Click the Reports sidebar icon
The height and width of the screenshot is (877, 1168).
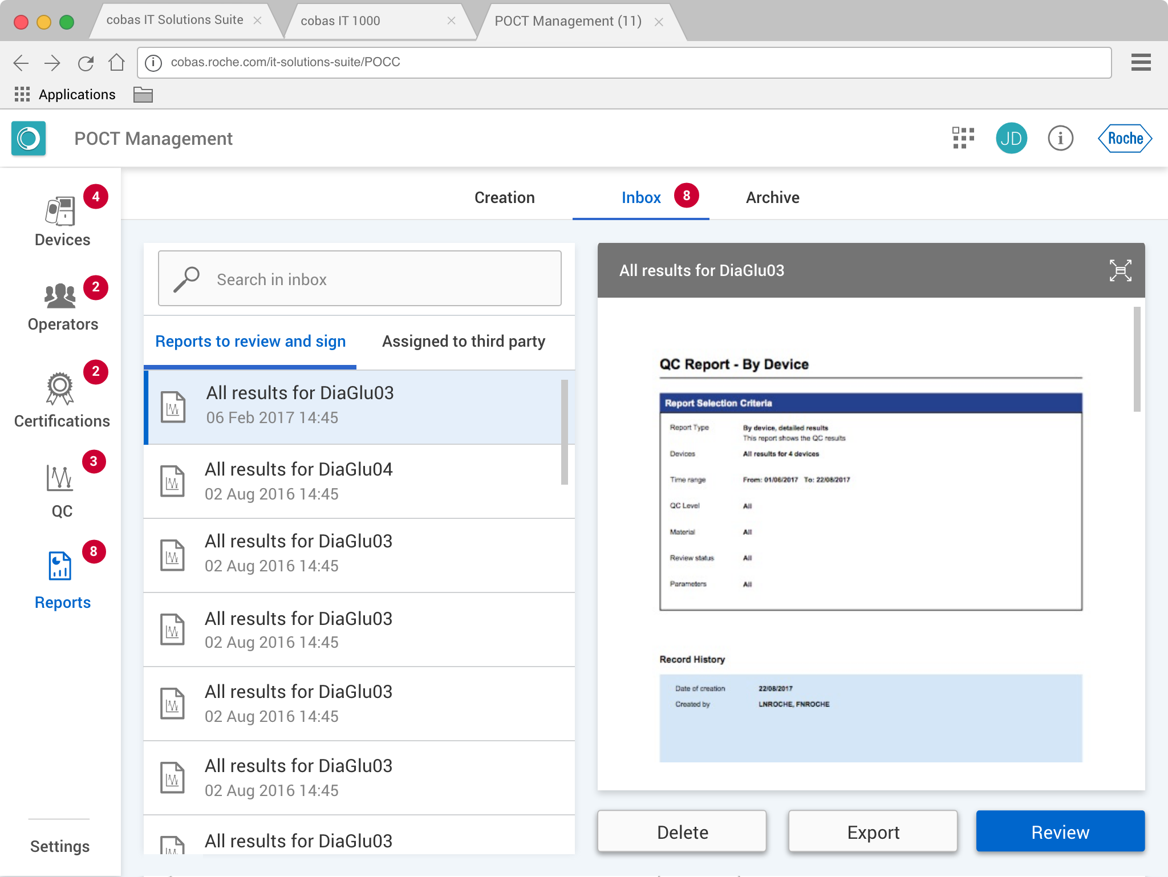pyautogui.click(x=60, y=566)
